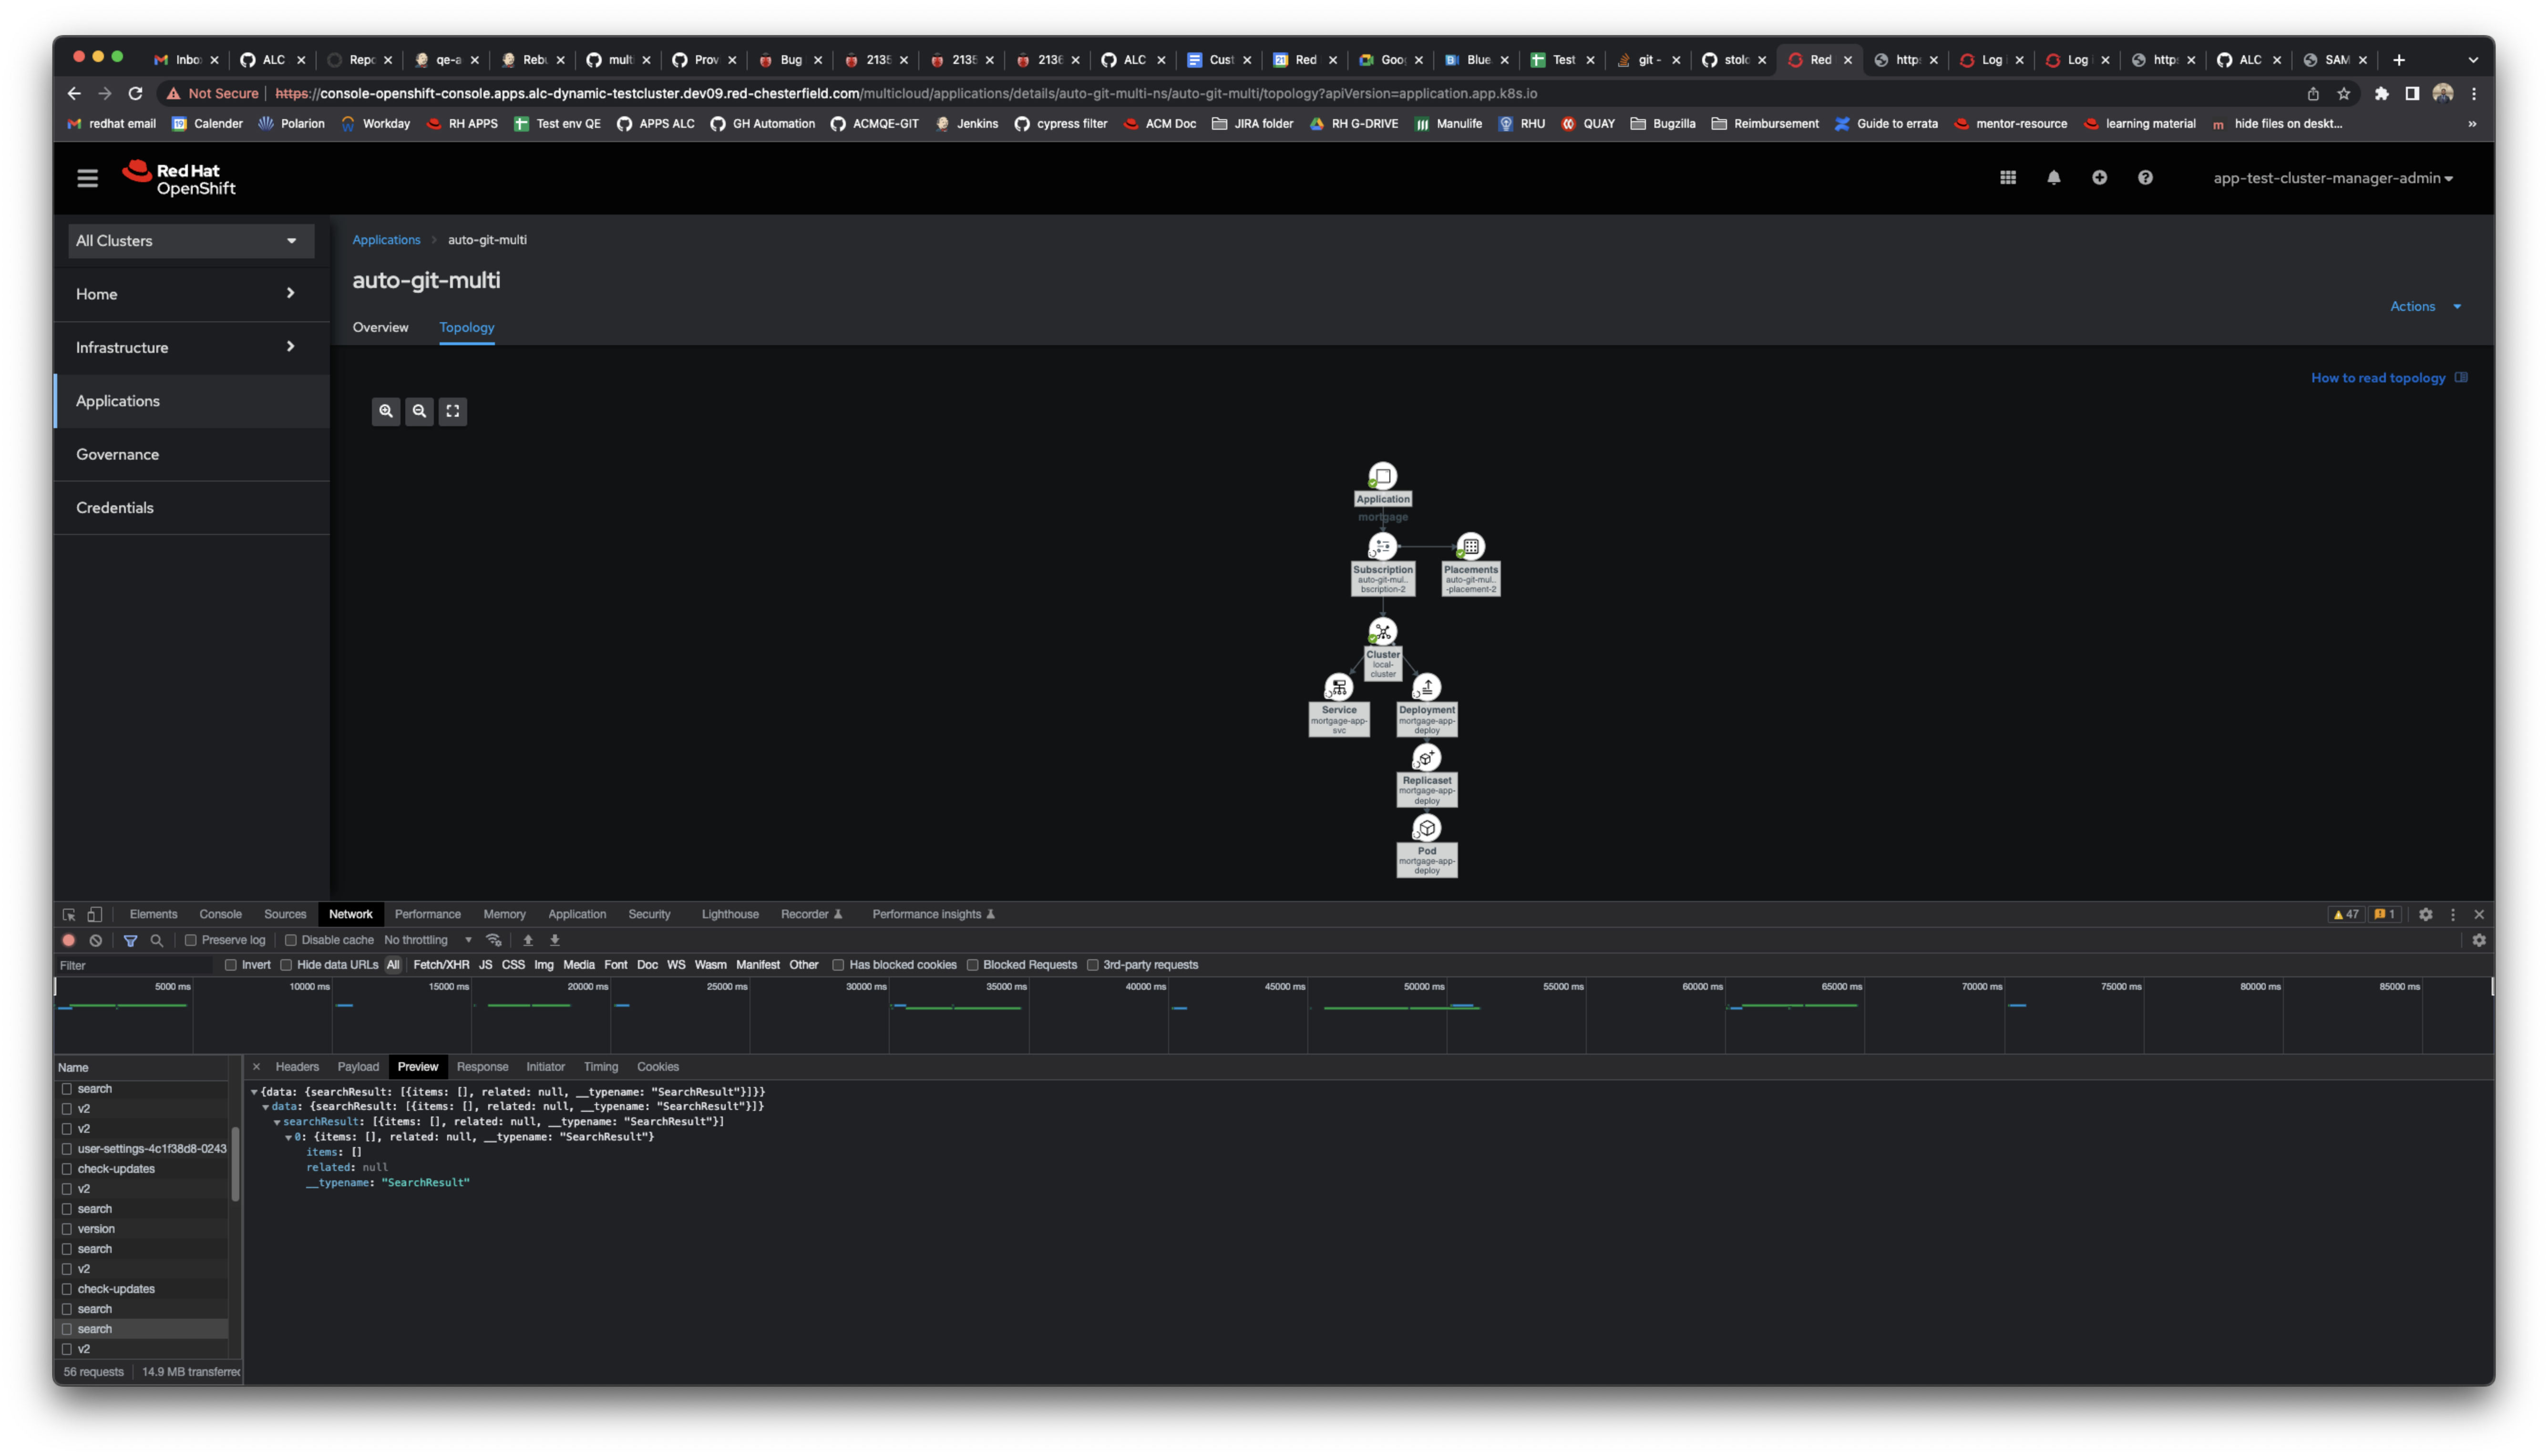Enable the Preserve log checkbox
The height and width of the screenshot is (1456, 2548).
pos(191,940)
